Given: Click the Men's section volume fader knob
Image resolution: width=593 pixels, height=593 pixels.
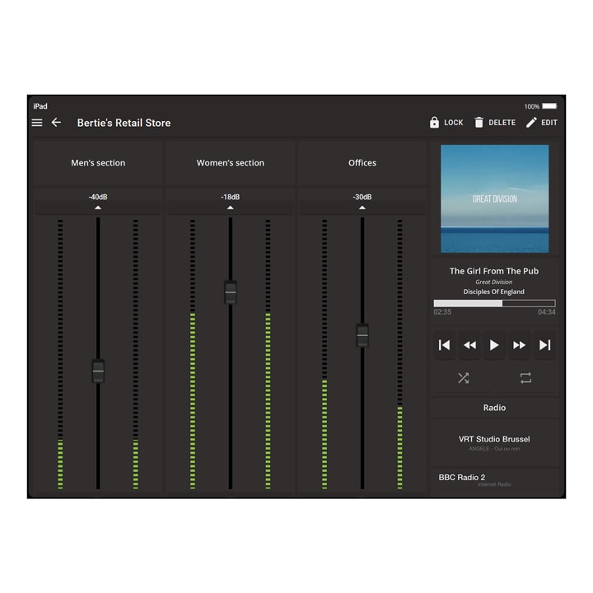Looking at the screenshot, I should click(x=98, y=371).
